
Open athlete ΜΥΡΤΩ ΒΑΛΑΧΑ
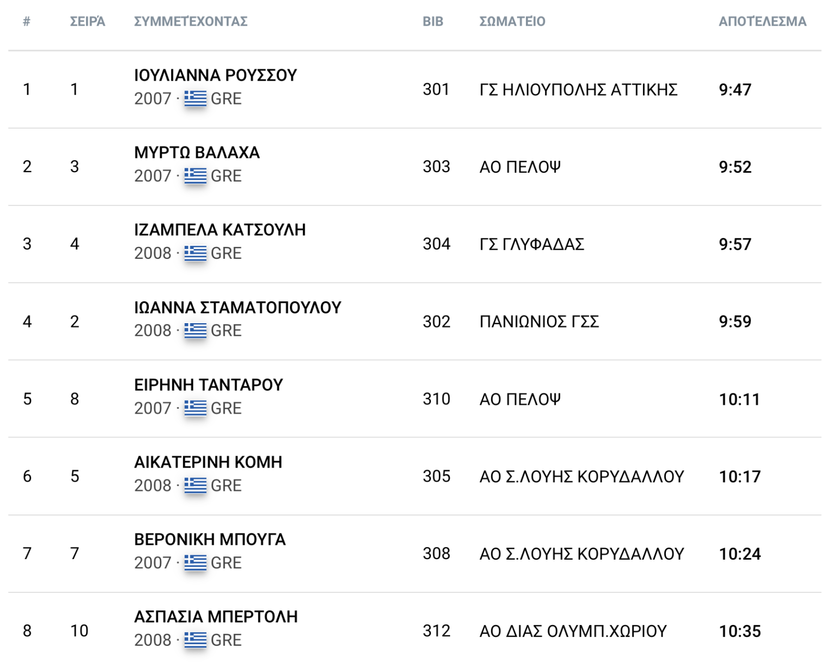tap(197, 153)
